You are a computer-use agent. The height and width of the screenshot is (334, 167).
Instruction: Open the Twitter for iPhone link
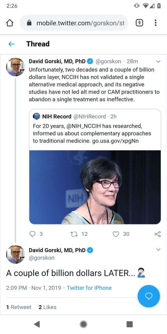click(89, 288)
